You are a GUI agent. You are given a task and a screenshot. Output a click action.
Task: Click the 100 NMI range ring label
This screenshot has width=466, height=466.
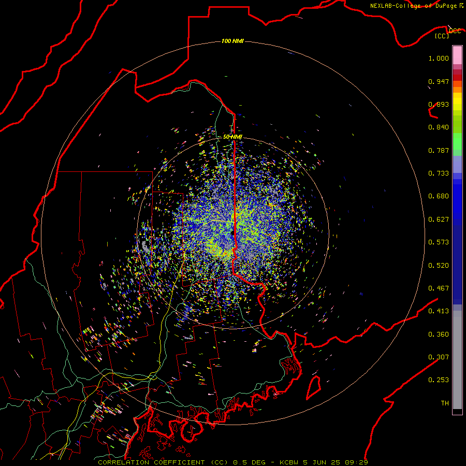pyautogui.click(x=232, y=41)
